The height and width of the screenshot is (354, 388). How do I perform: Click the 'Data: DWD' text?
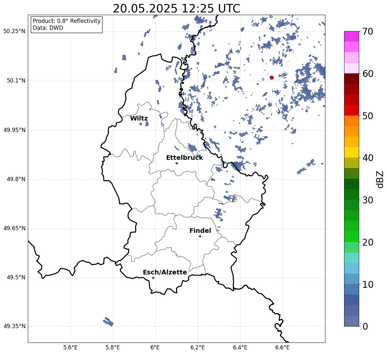coord(48,28)
